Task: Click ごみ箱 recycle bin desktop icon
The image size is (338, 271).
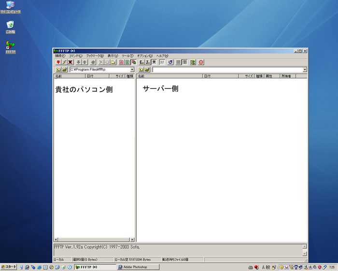Action: 10,27
